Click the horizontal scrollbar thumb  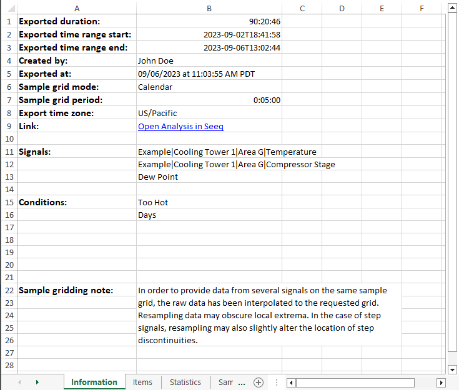click(355, 383)
